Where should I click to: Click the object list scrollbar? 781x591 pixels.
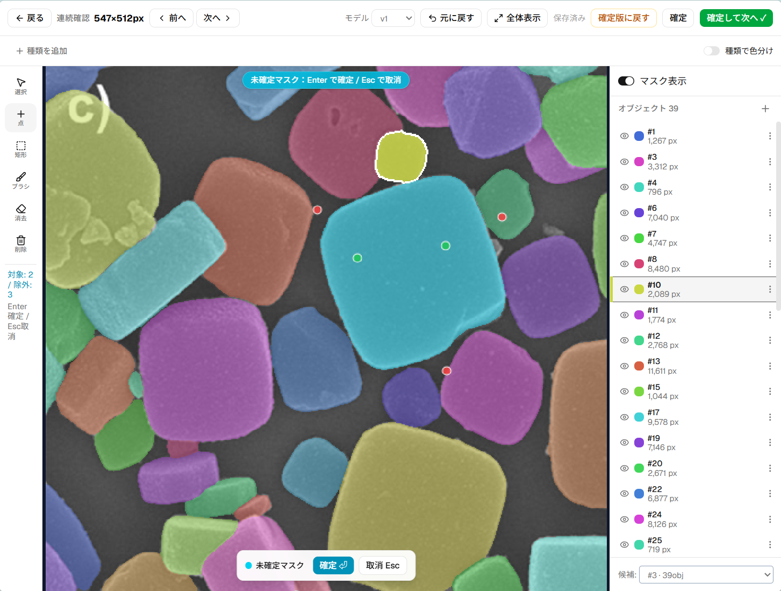tap(778, 215)
